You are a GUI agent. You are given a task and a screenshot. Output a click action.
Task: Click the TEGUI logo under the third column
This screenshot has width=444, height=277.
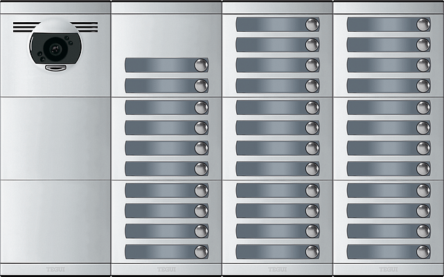click(x=277, y=269)
